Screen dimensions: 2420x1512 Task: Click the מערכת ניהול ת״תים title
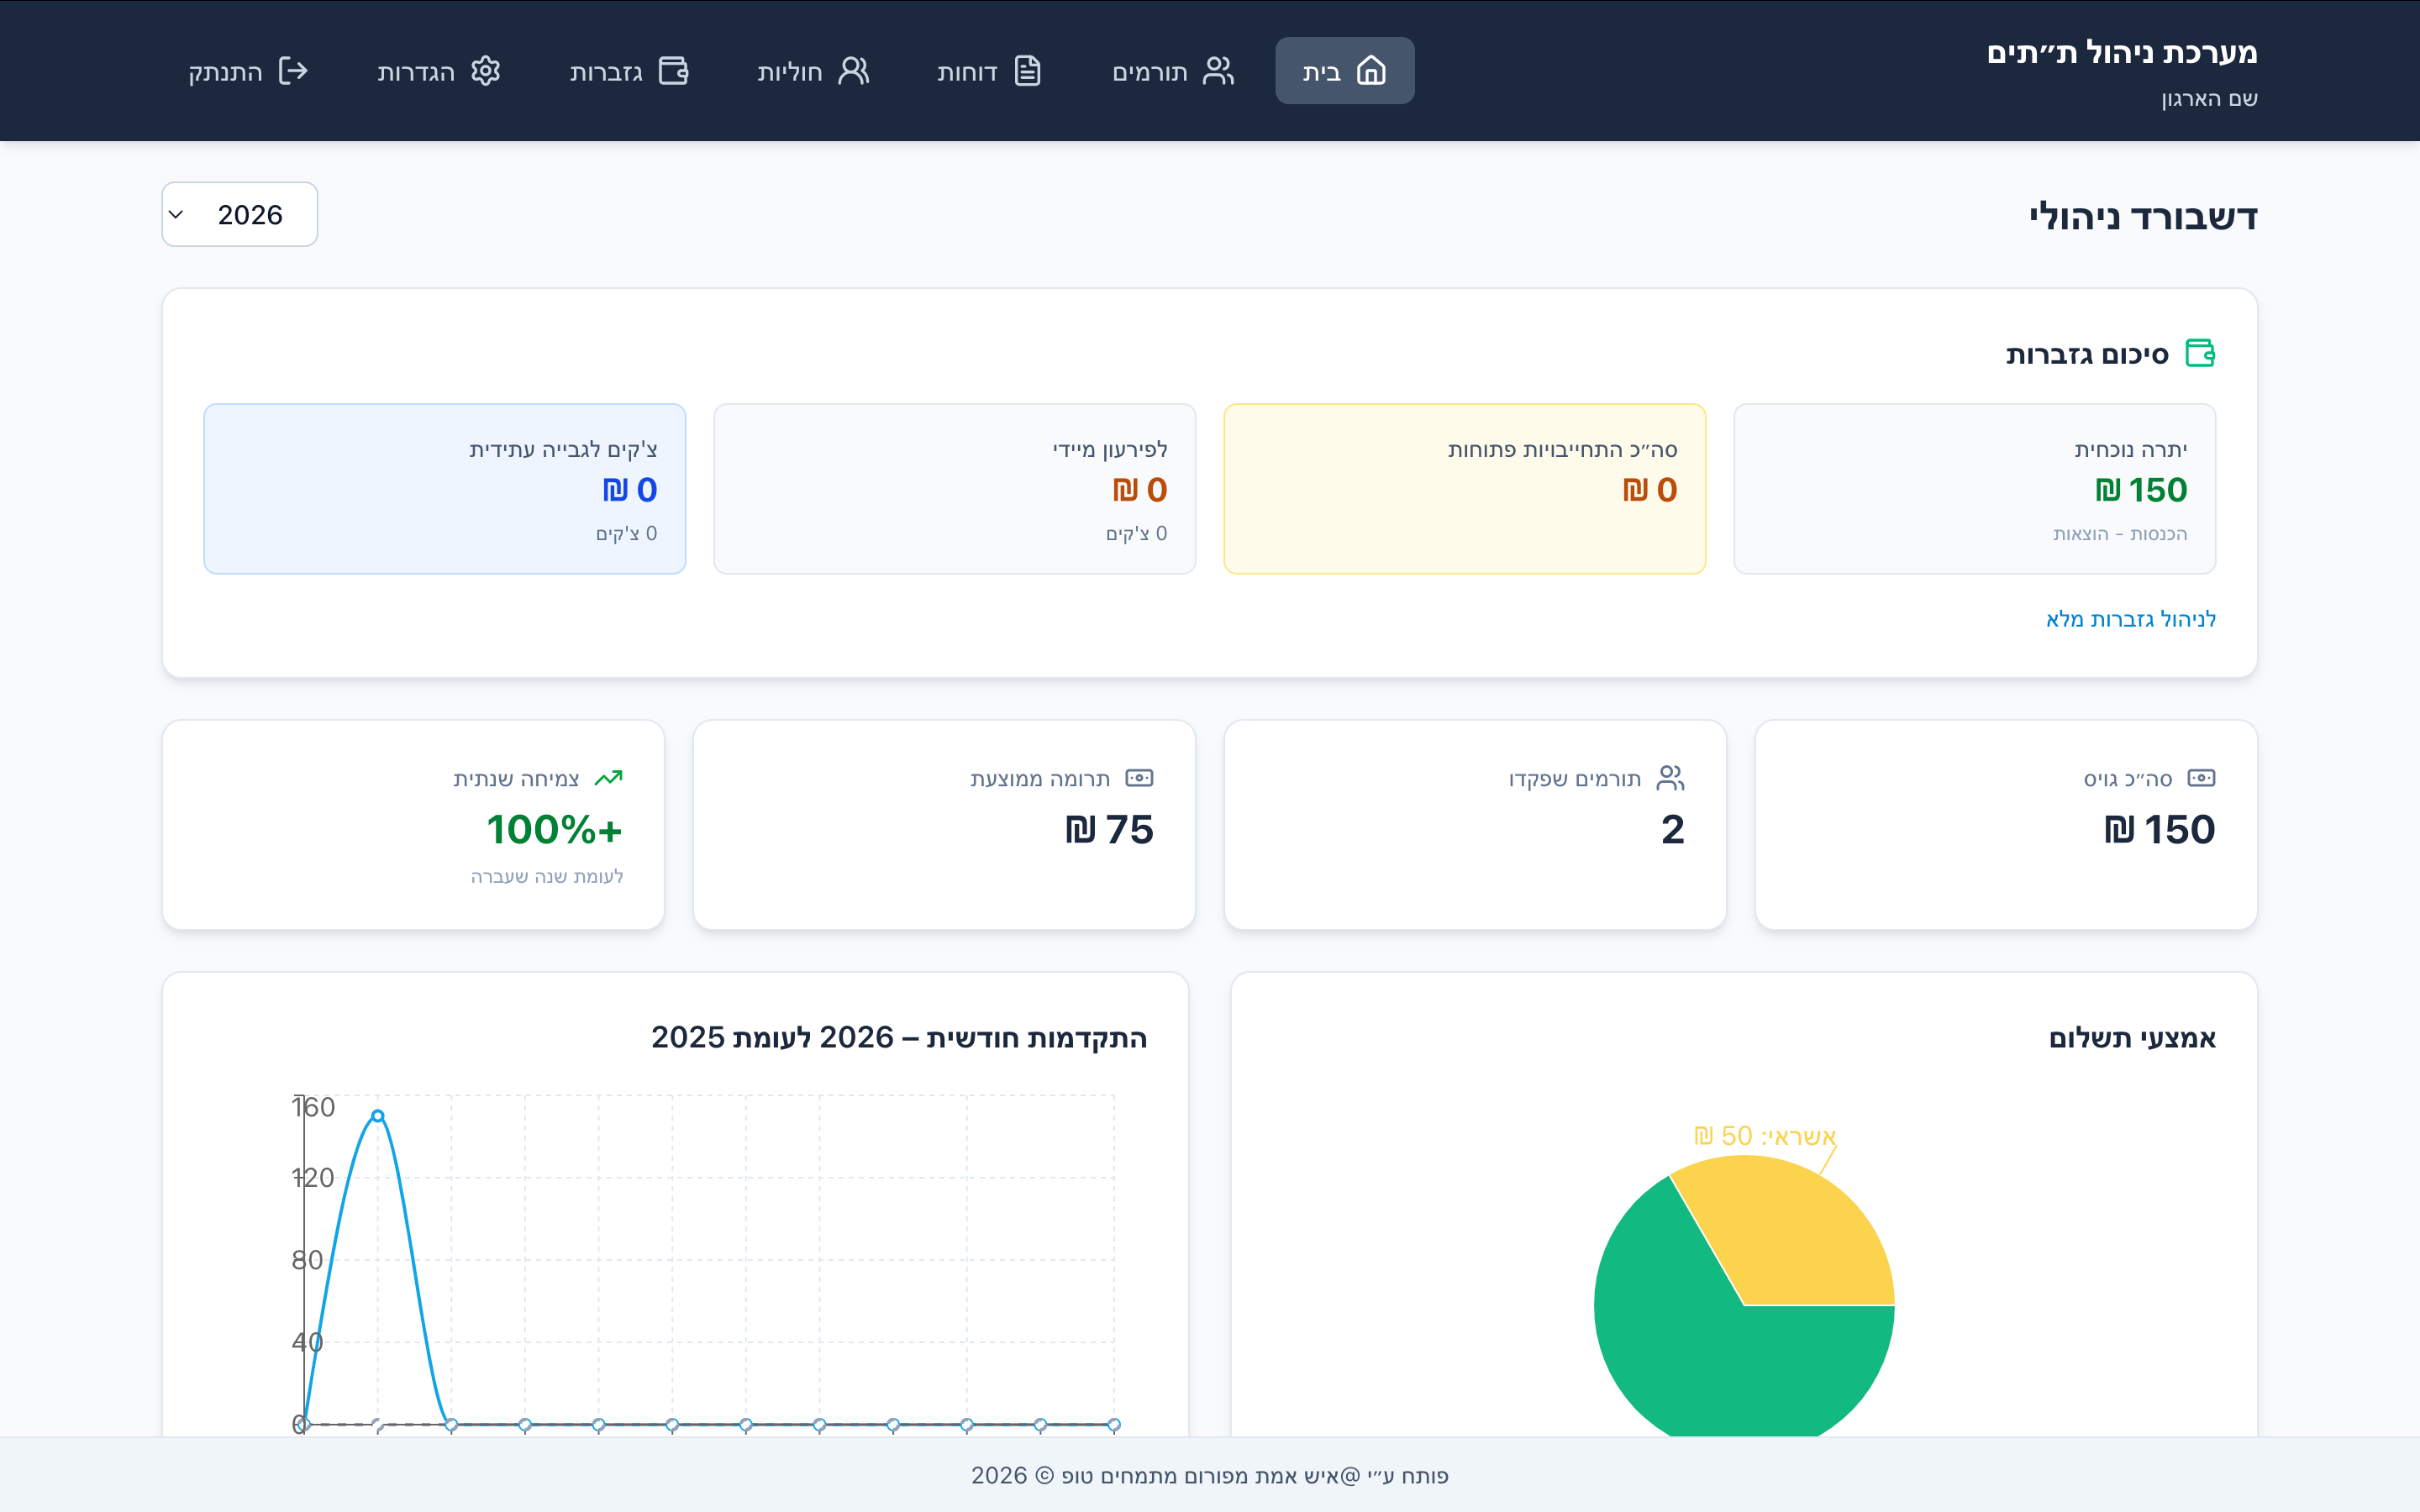(x=2121, y=52)
